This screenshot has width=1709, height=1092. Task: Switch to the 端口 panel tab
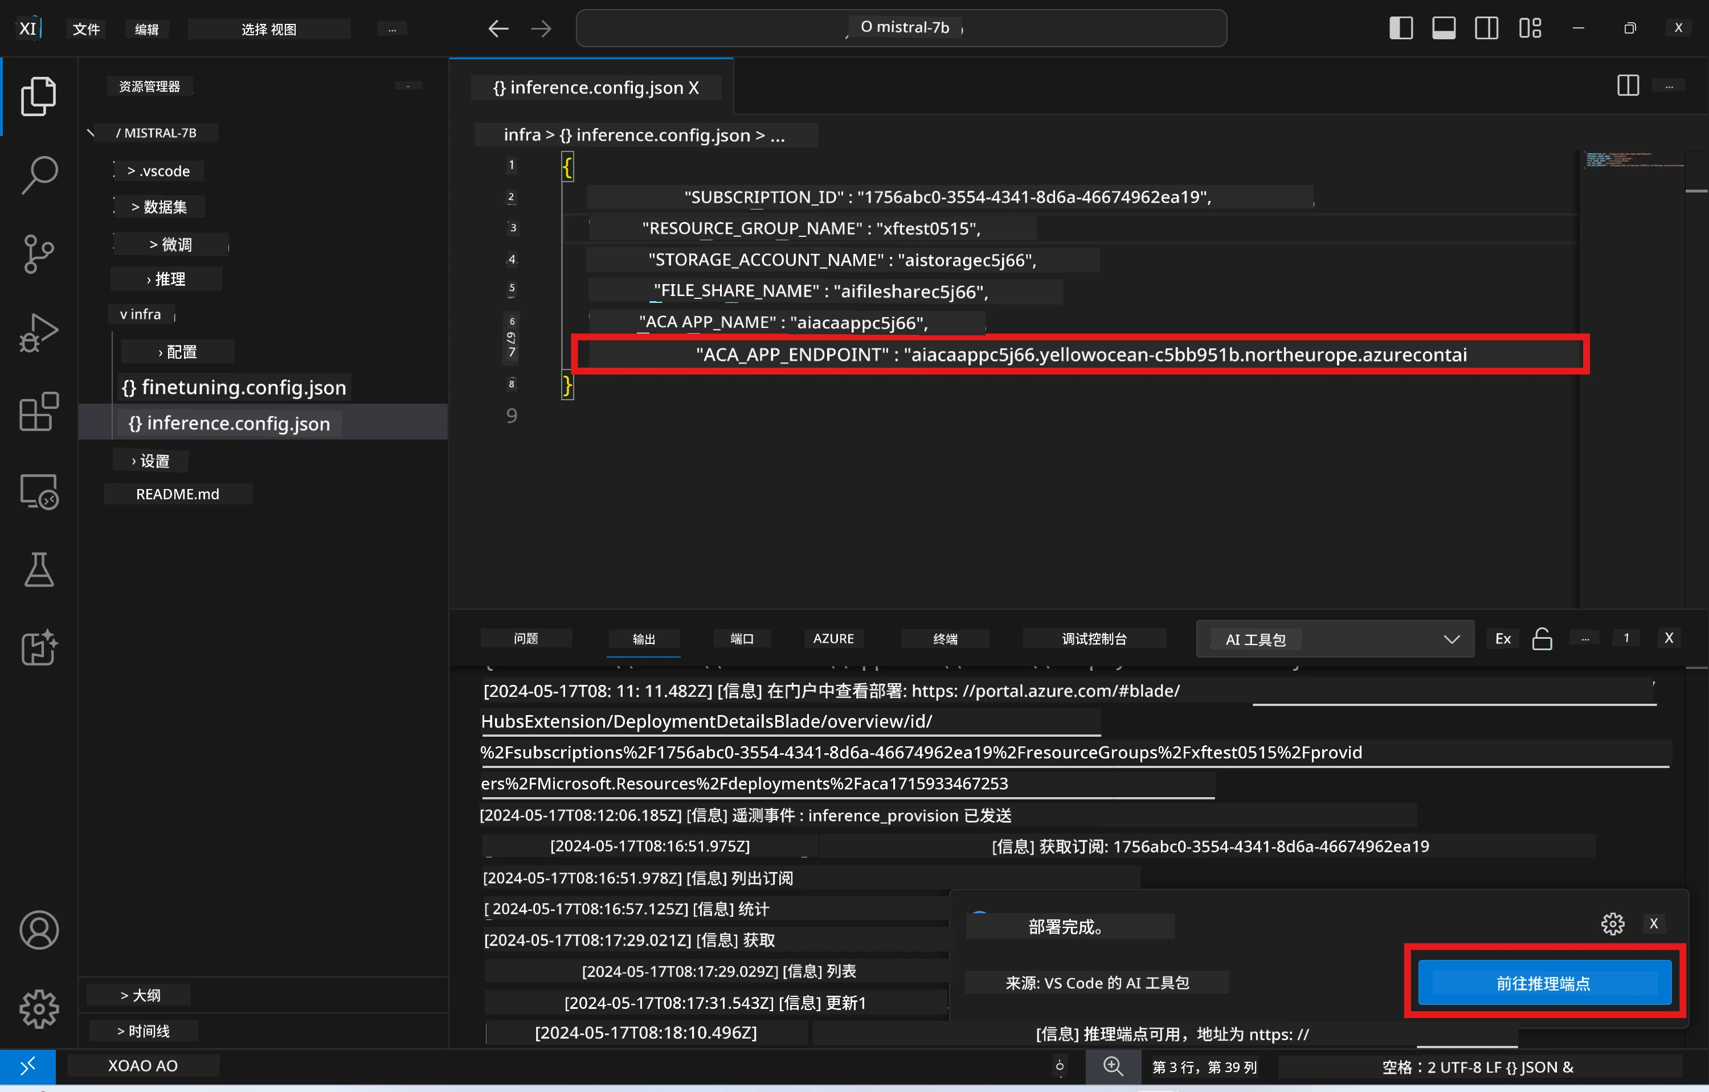point(742,639)
